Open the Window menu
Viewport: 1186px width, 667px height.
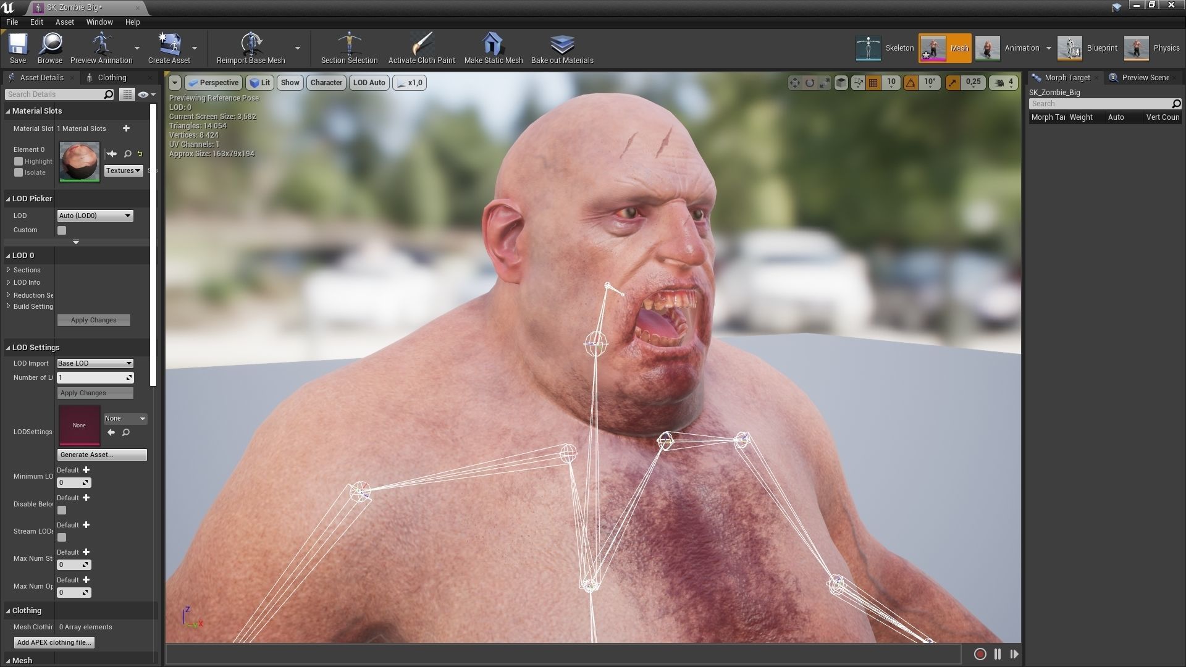pyautogui.click(x=99, y=22)
